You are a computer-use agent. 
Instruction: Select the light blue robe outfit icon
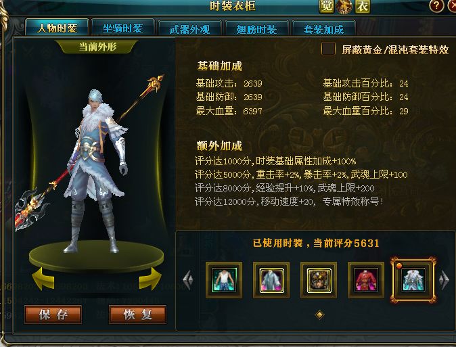click(x=271, y=280)
